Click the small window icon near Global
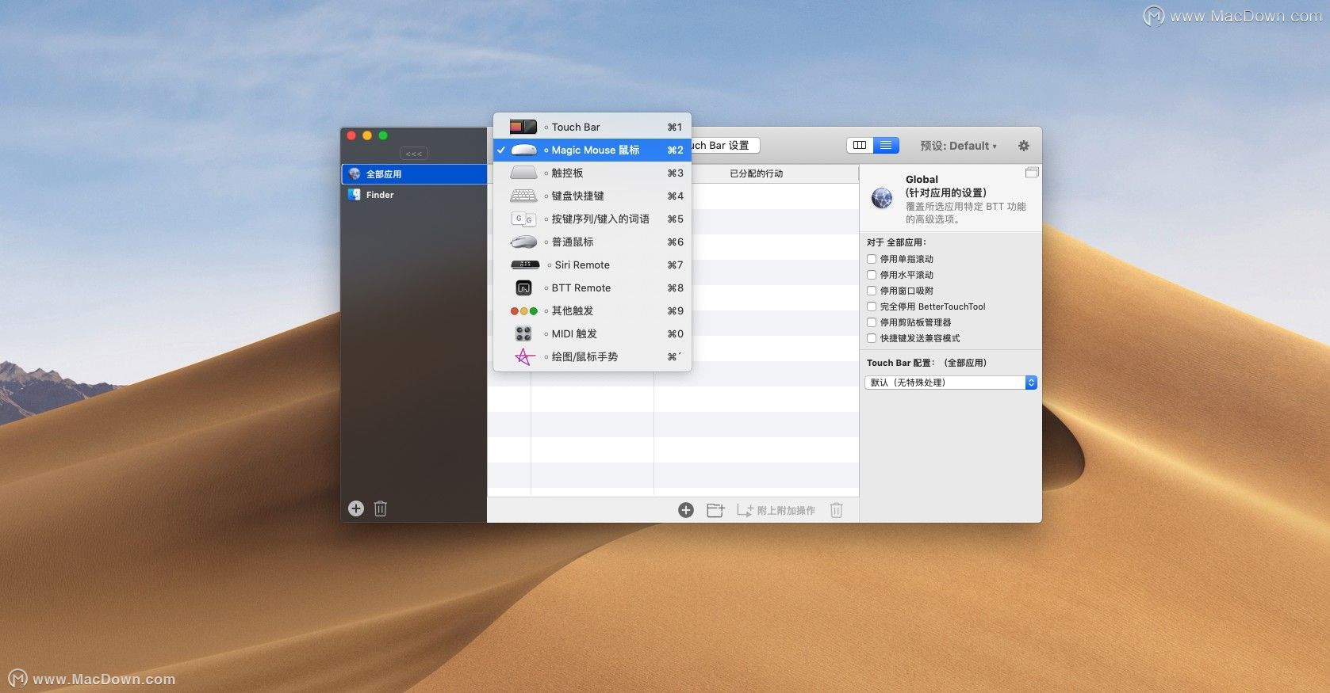The height and width of the screenshot is (693, 1330). [1032, 172]
